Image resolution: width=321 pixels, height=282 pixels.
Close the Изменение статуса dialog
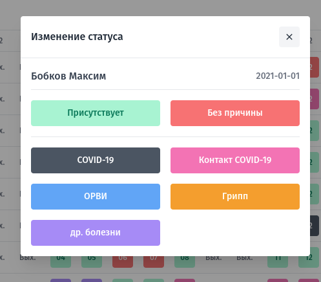pyautogui.click(x=289, y=37)
